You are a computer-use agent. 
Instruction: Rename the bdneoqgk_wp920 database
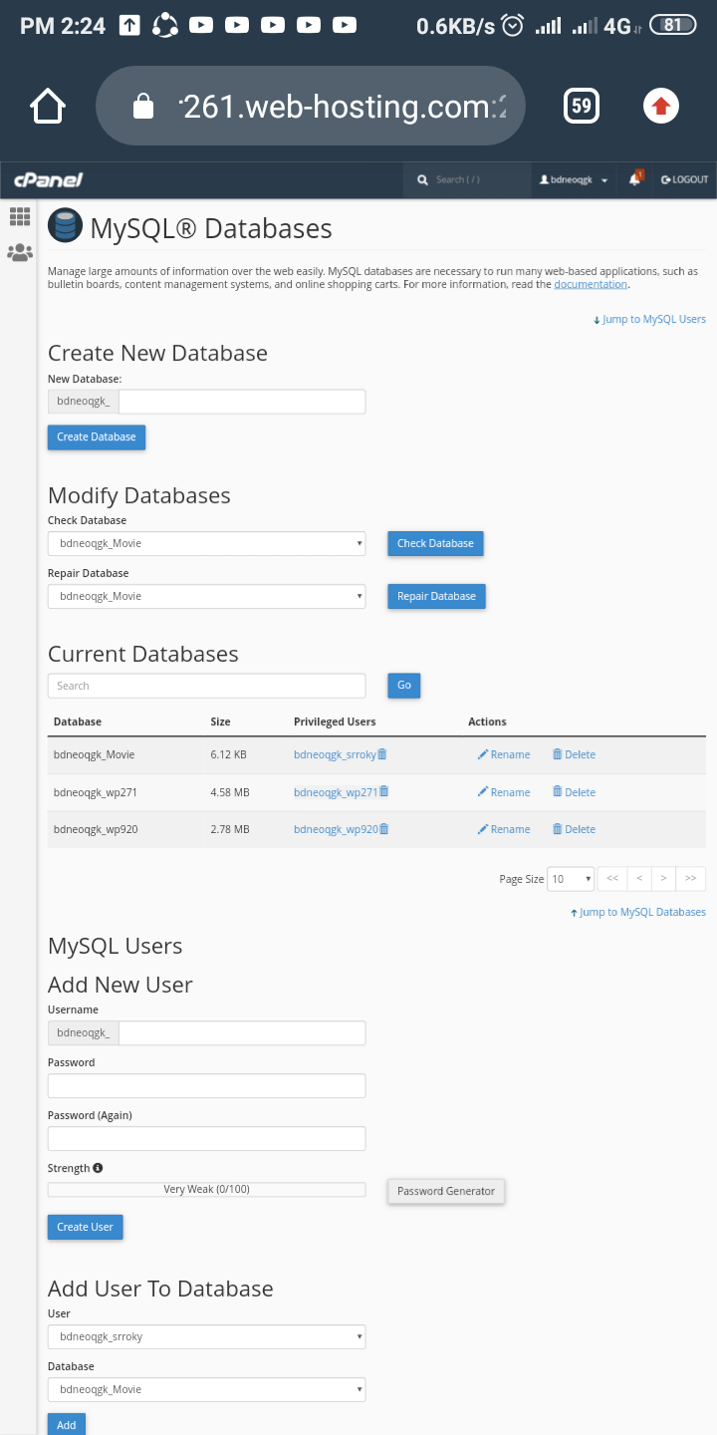click(x=504, y=829)
